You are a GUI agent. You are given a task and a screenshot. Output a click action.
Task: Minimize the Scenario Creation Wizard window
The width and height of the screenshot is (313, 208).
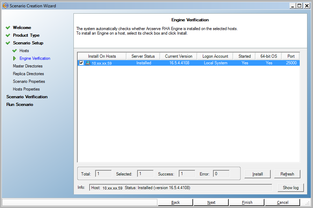tap(293, 6)
